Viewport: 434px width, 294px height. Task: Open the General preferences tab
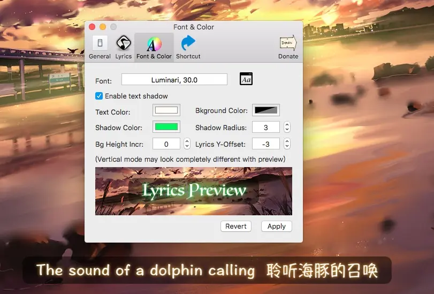[100, 47]
